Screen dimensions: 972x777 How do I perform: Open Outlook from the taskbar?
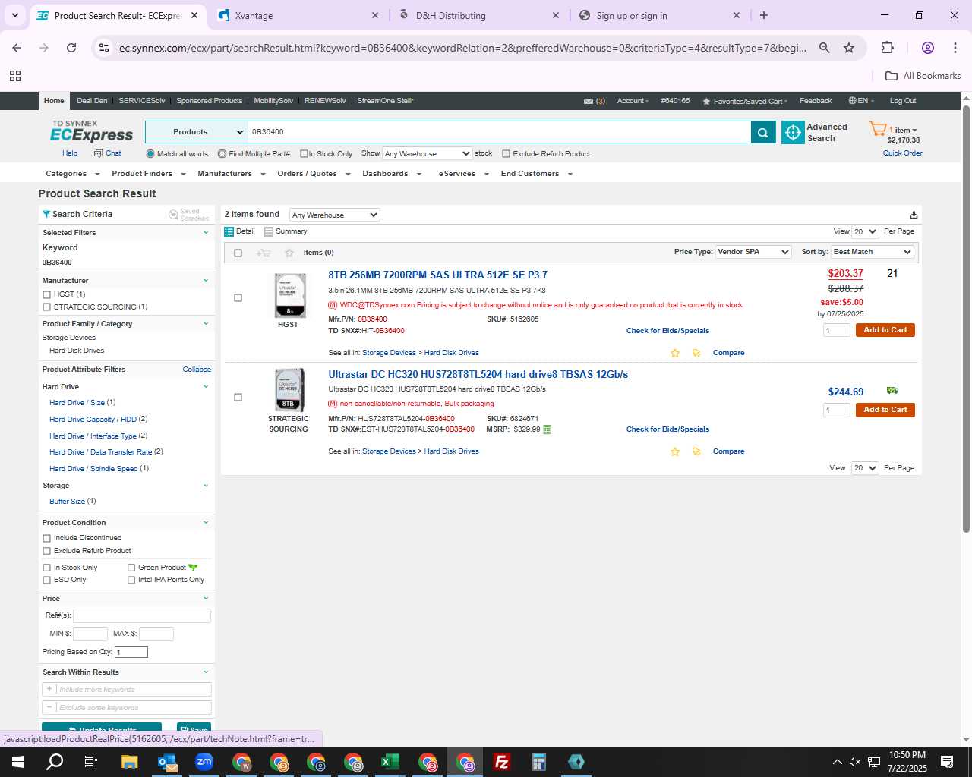[x=167, y=762]
